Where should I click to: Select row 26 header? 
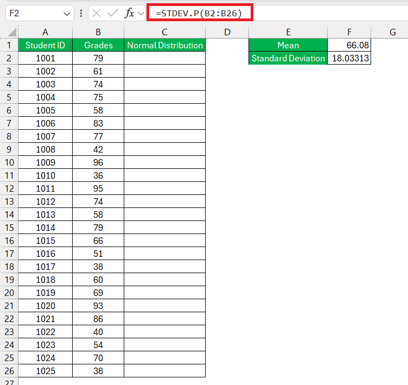point(9,371)
